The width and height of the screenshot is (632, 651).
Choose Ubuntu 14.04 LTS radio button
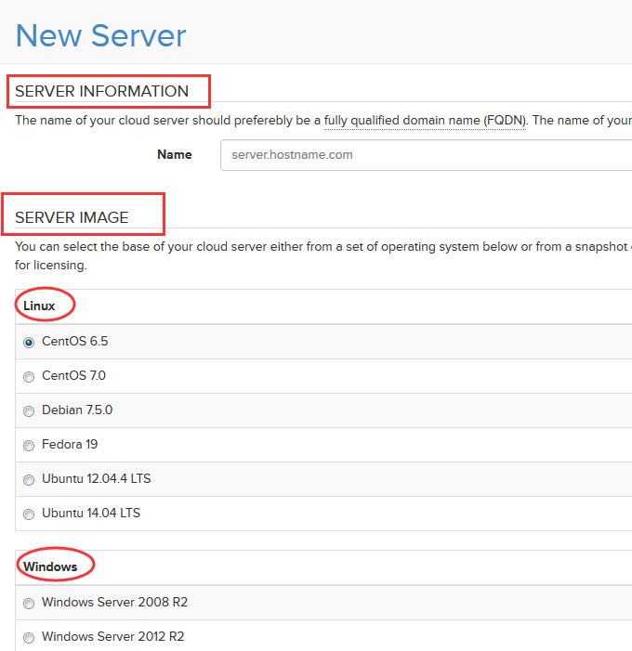(29, 514)
